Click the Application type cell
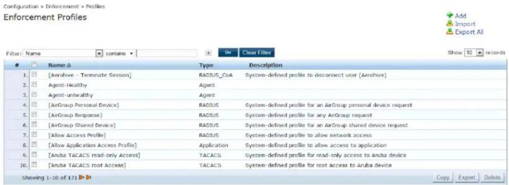The image size is (509, 185). [x=213, y=145]
